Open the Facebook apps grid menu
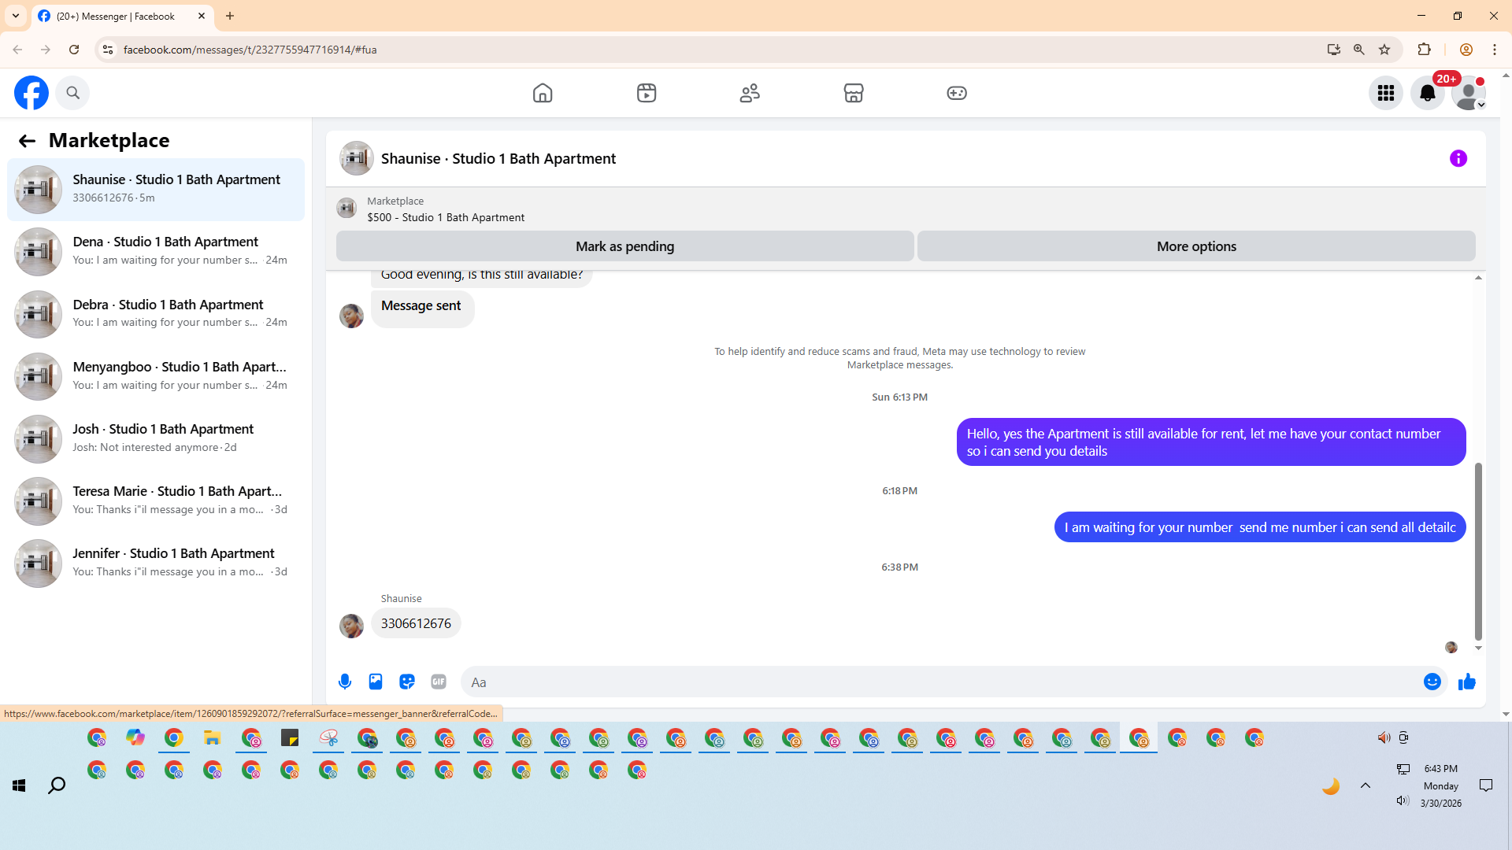This screenshot has height=850, width=1512. [x=1385, y=94]
